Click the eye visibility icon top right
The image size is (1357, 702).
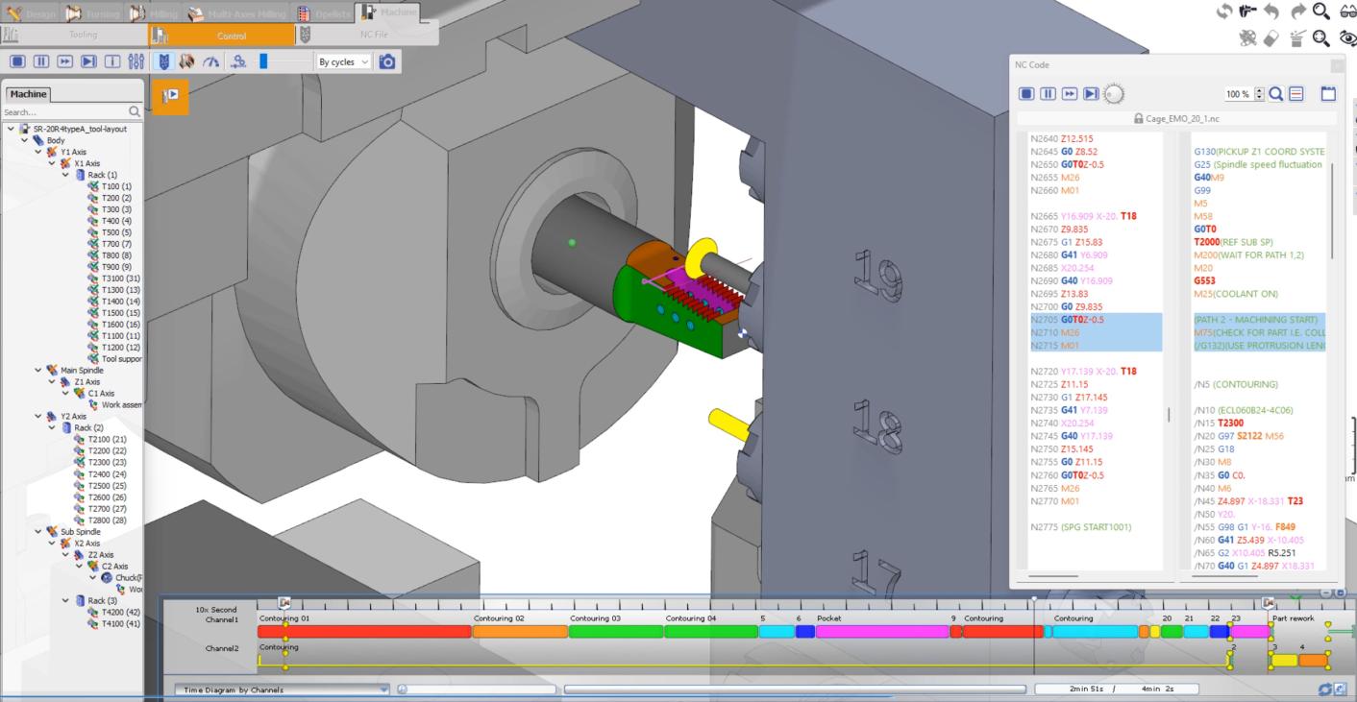tap(1346, 36)
